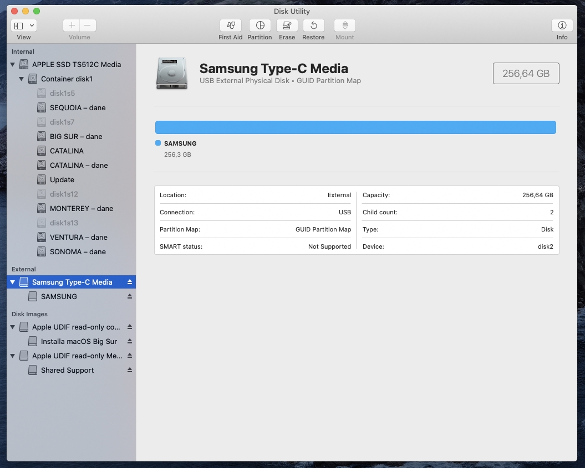
Task: Open the Partition tool
Action: coord(260,25)
